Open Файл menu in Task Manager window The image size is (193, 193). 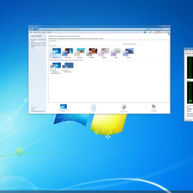pyautogui.click(x=186, y=51)
